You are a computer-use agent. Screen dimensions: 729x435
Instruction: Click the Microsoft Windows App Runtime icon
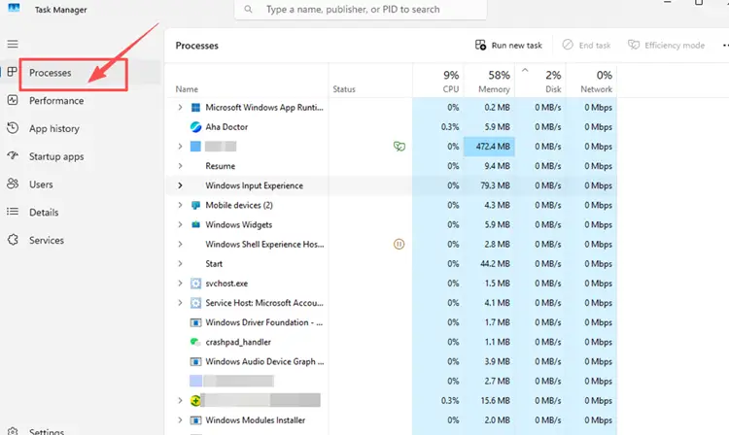tap(195, 107)
